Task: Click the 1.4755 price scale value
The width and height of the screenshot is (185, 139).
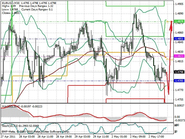Action: click(x=179, y=100)
